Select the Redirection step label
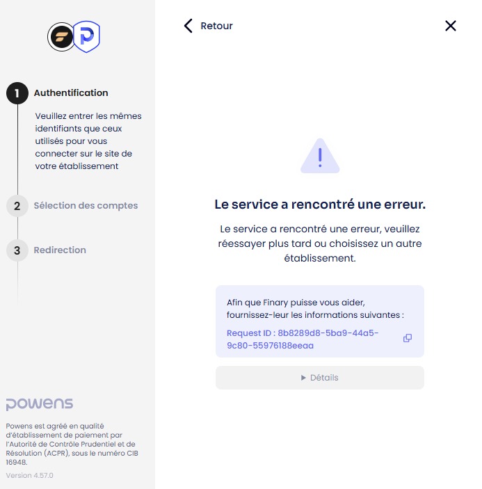482x489 pixels. click(60, 250)
